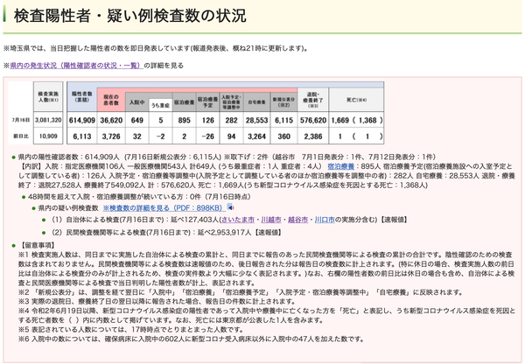Click the 28,553 home care value
The image size is (525, 364).
pos(256,120)
